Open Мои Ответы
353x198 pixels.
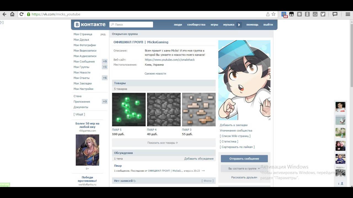81,78
